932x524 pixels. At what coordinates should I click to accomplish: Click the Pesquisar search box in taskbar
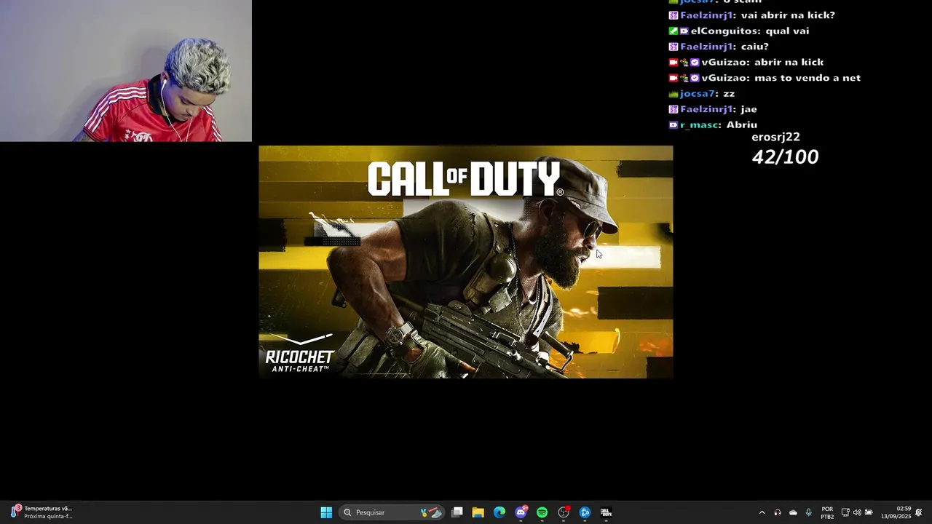(x=392, y=512)
